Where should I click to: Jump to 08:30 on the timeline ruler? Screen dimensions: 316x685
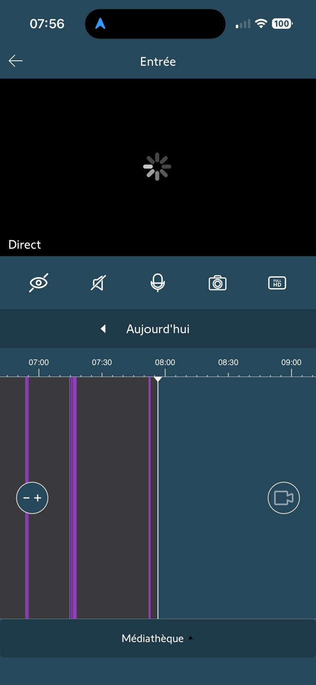[x=228, y=362]
